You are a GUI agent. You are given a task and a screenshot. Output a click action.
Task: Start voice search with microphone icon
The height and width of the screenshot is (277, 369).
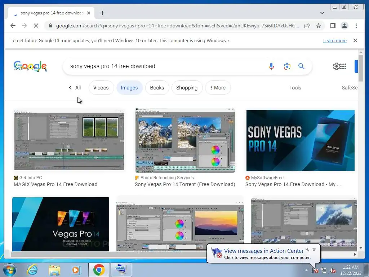point(271,66)
